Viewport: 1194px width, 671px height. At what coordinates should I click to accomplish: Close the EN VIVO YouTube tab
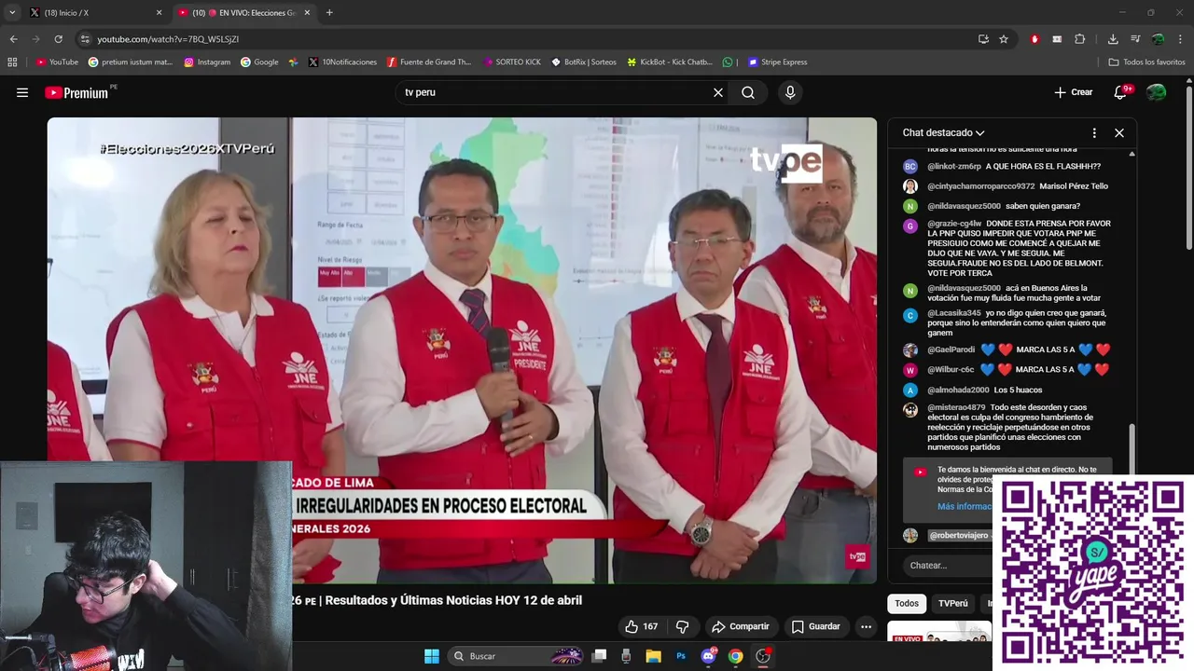(x=307, y=12)
